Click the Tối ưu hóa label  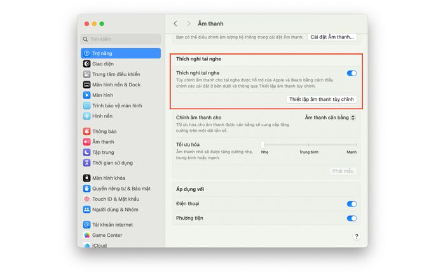pyautogui.click(x=188, y=145)
